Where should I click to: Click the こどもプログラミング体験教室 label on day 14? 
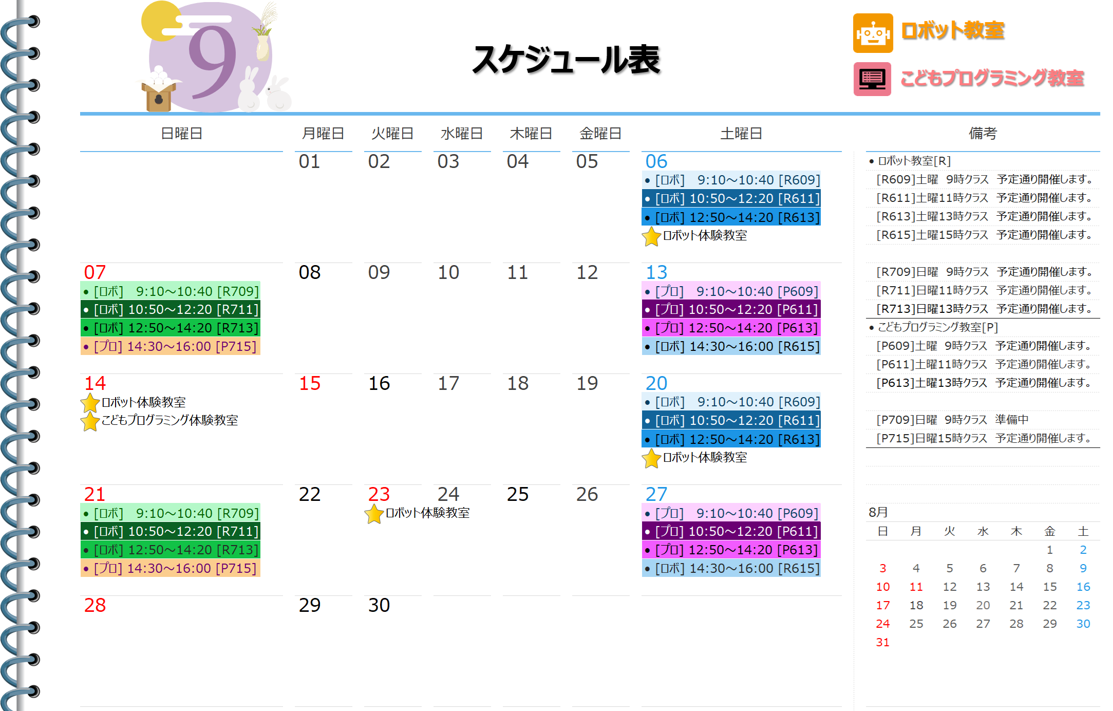169,420
